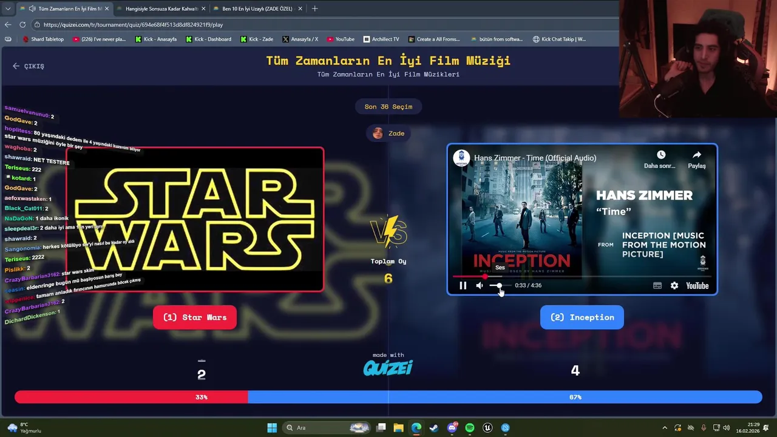Open the speaker volume tray icon
Viewport: 777px width, 437px height.
click(726, 428)
